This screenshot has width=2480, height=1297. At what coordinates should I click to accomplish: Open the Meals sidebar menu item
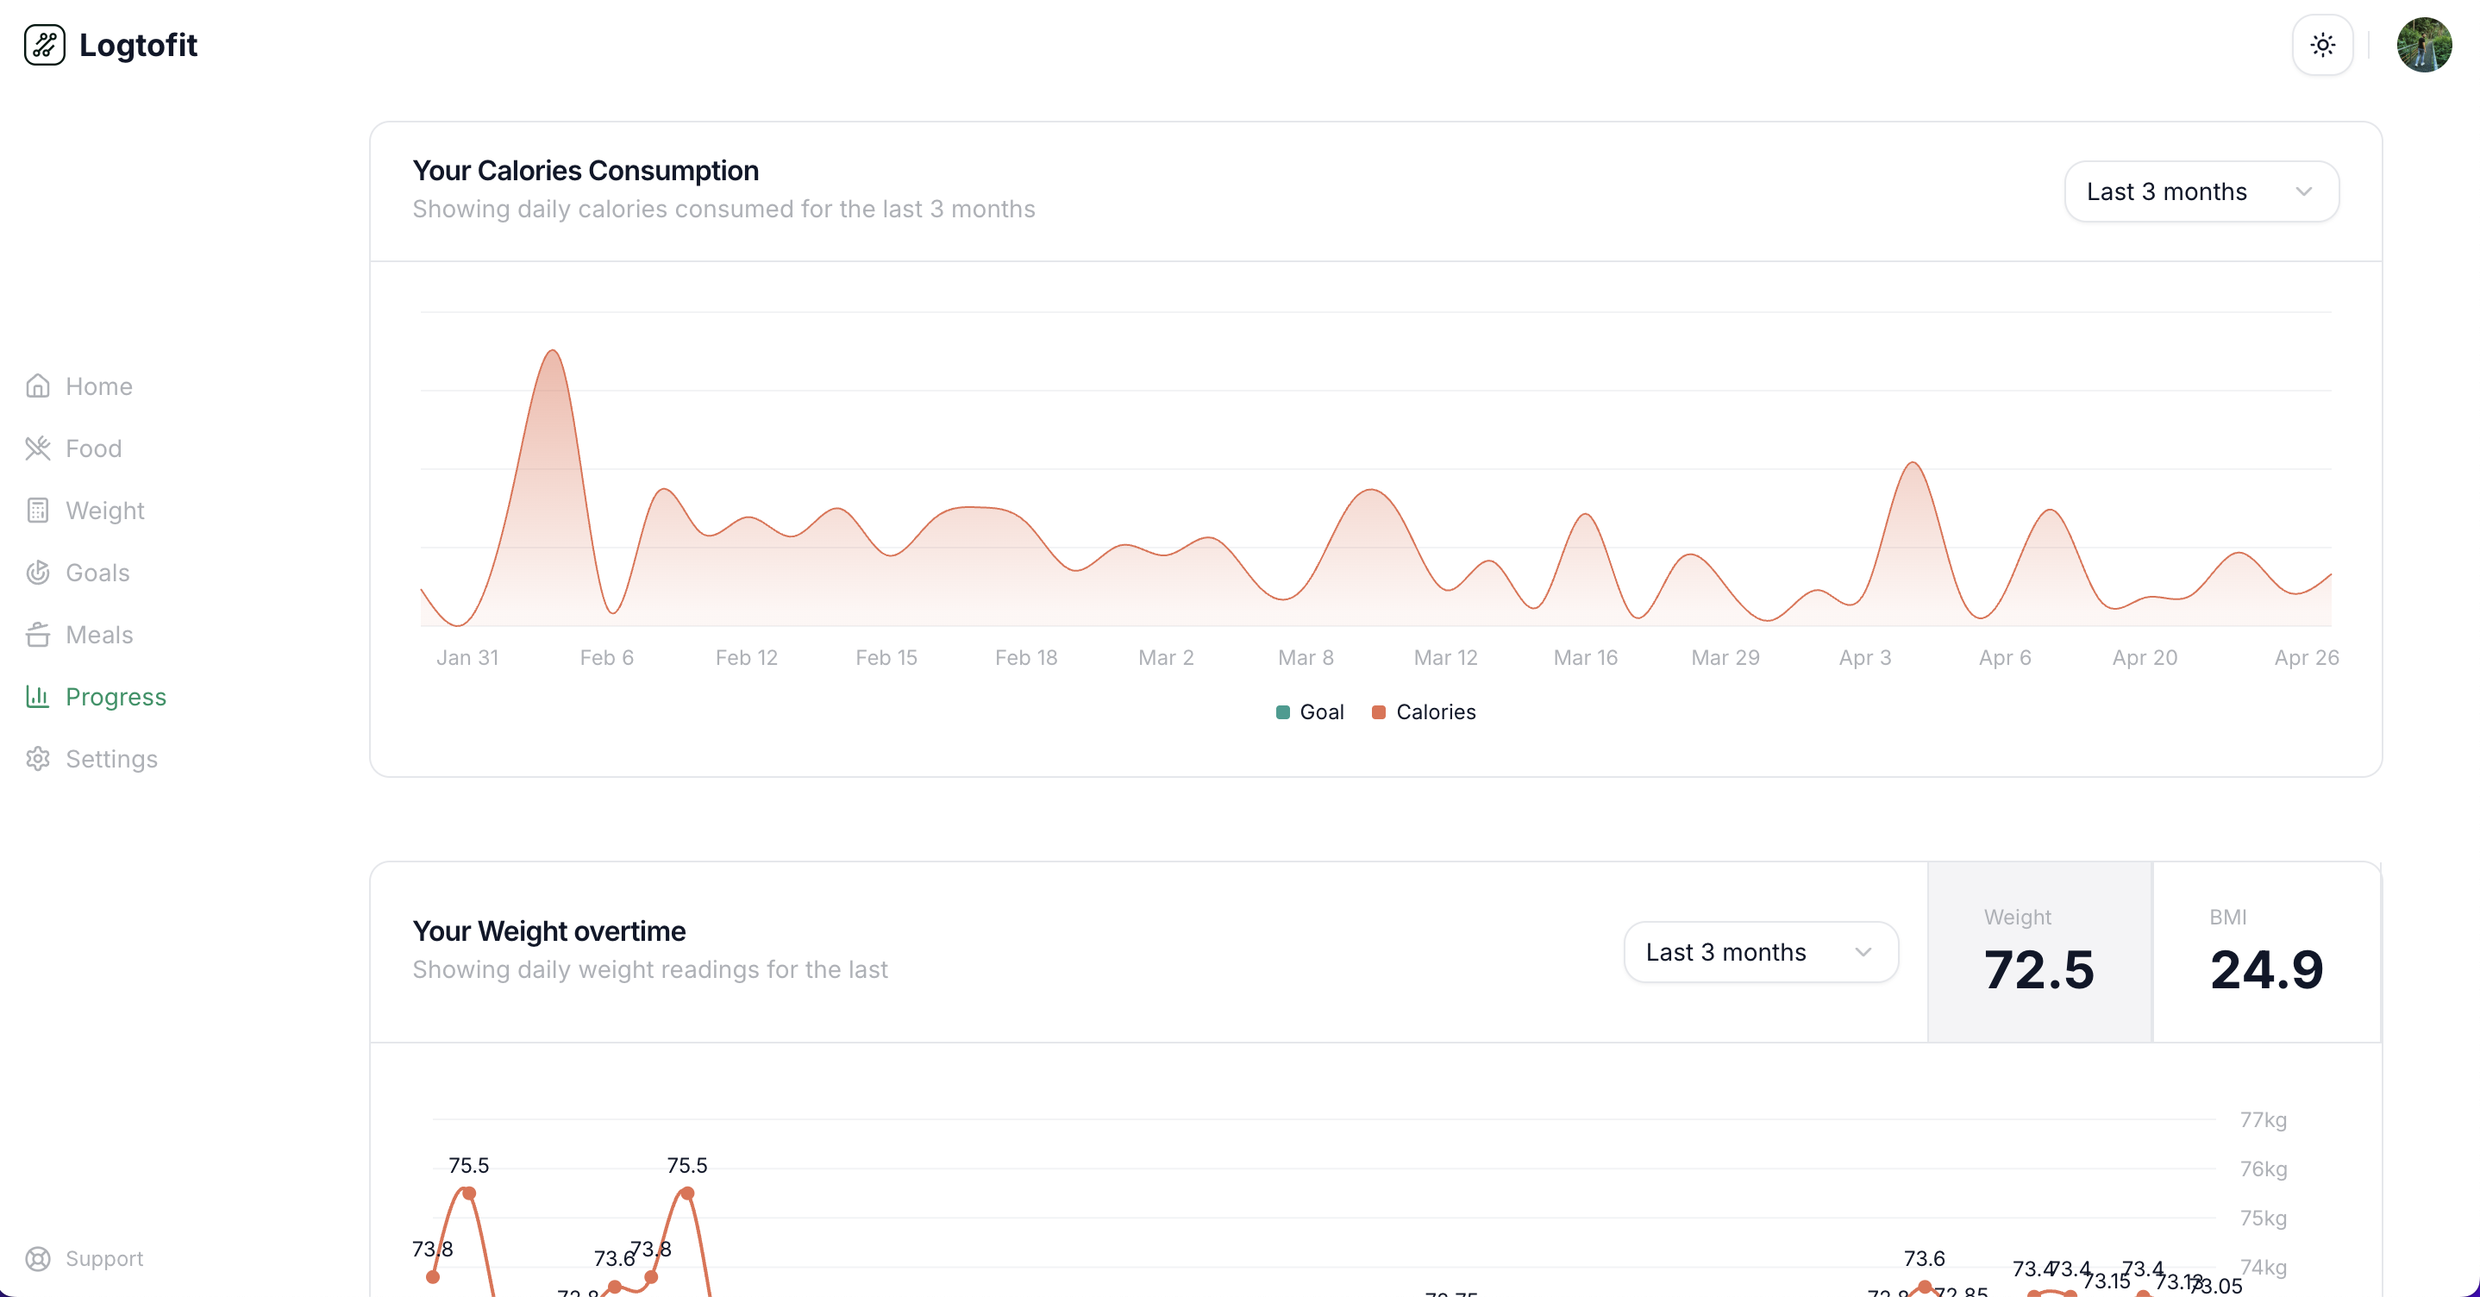(98, 635)
